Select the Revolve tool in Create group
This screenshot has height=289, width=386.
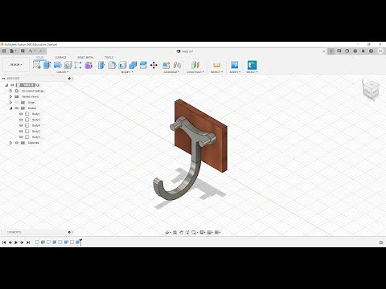57,65
